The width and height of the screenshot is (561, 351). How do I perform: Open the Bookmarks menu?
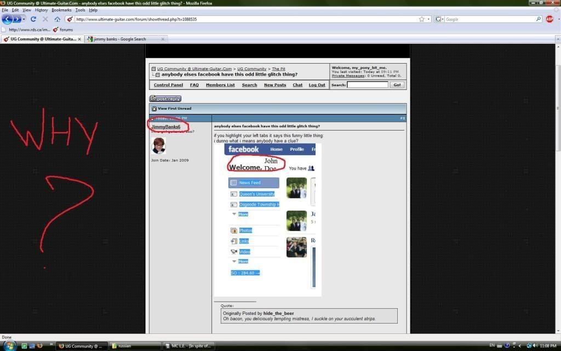click(61, 10)
